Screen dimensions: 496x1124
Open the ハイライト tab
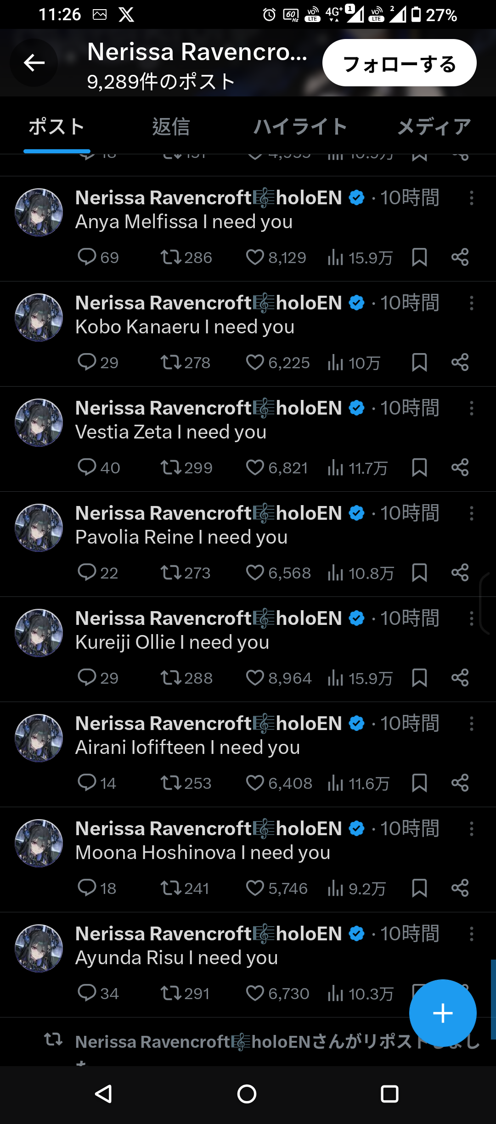(x=300, y=127)
